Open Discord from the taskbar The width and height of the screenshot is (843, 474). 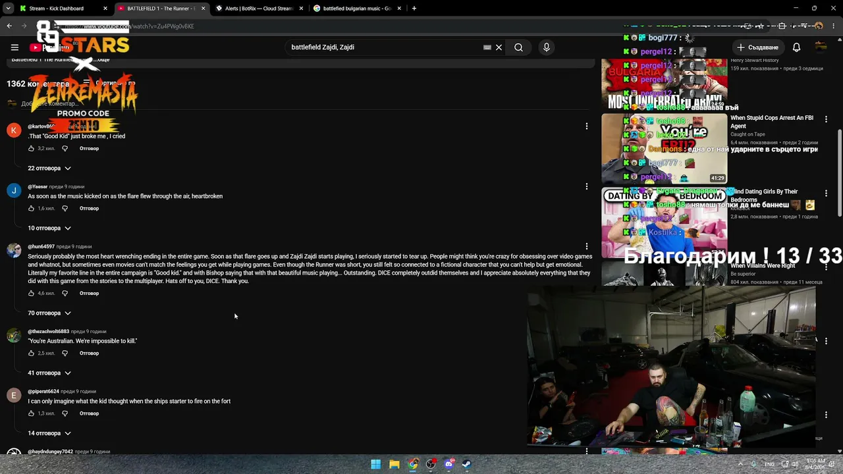(x=449, y=464)
